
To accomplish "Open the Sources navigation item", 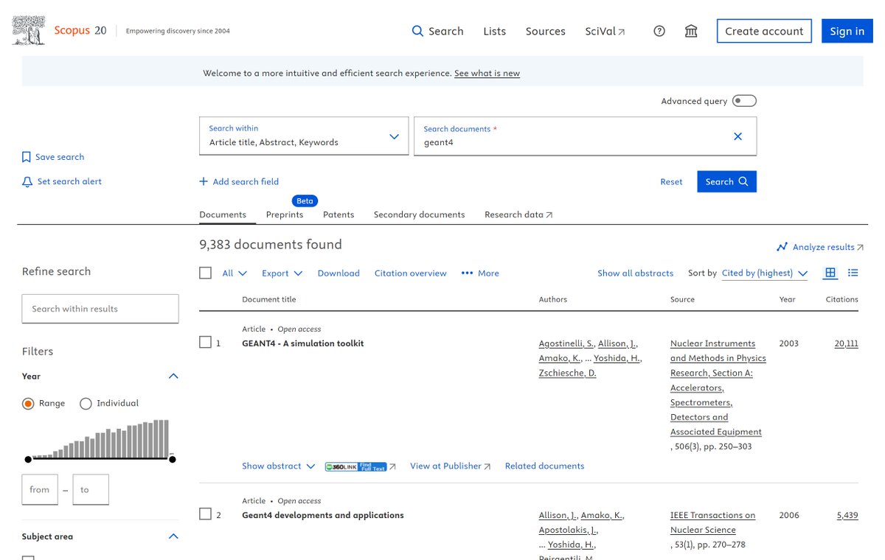I will pyautogui.click(x=546, y=31).
